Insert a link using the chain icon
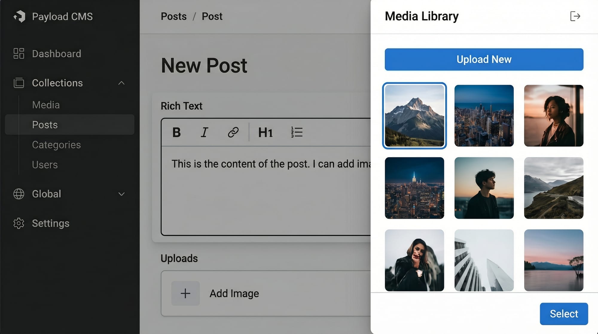598x334 pixels. 233,132
